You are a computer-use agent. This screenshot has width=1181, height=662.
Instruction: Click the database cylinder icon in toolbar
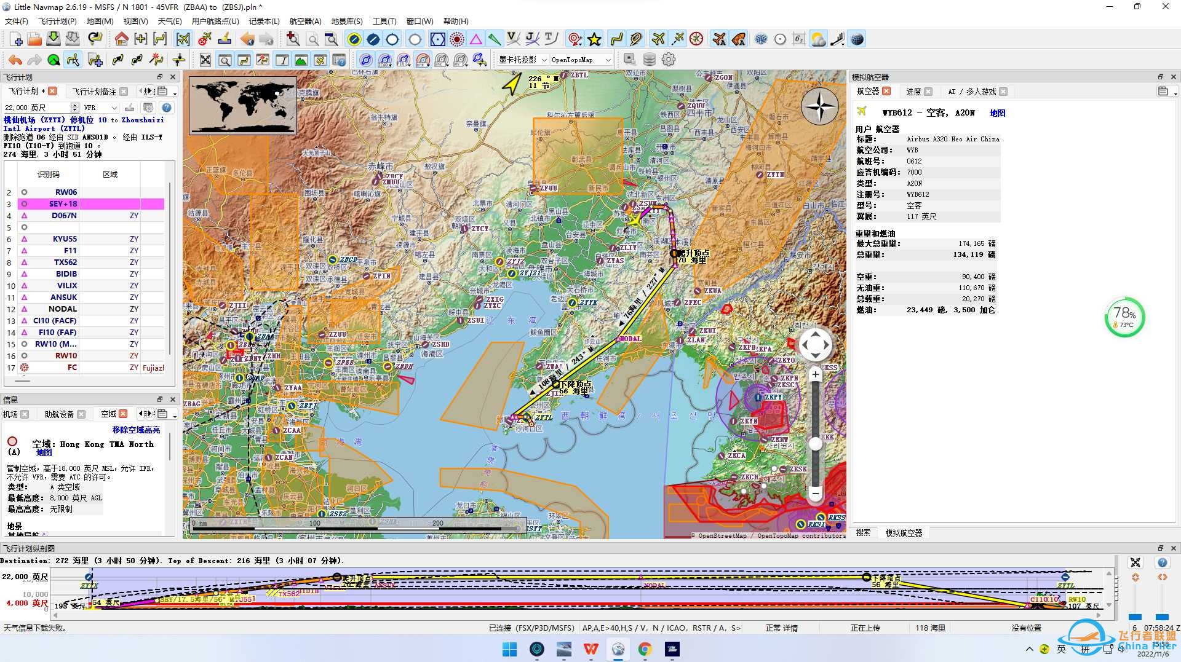(x=649, y=60)
